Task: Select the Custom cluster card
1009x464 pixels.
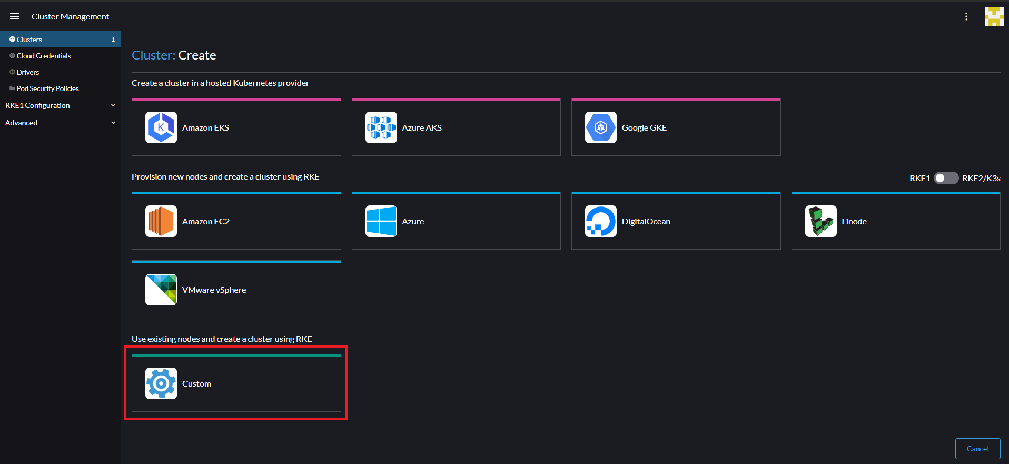Action: pos(236,383)
